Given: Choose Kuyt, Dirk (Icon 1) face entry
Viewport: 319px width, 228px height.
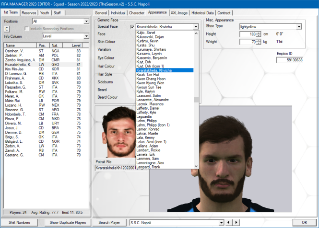Looking at the screenshot, I should point(165,66).
